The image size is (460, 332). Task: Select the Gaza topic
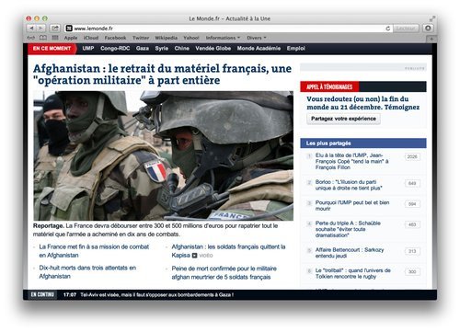143,48
